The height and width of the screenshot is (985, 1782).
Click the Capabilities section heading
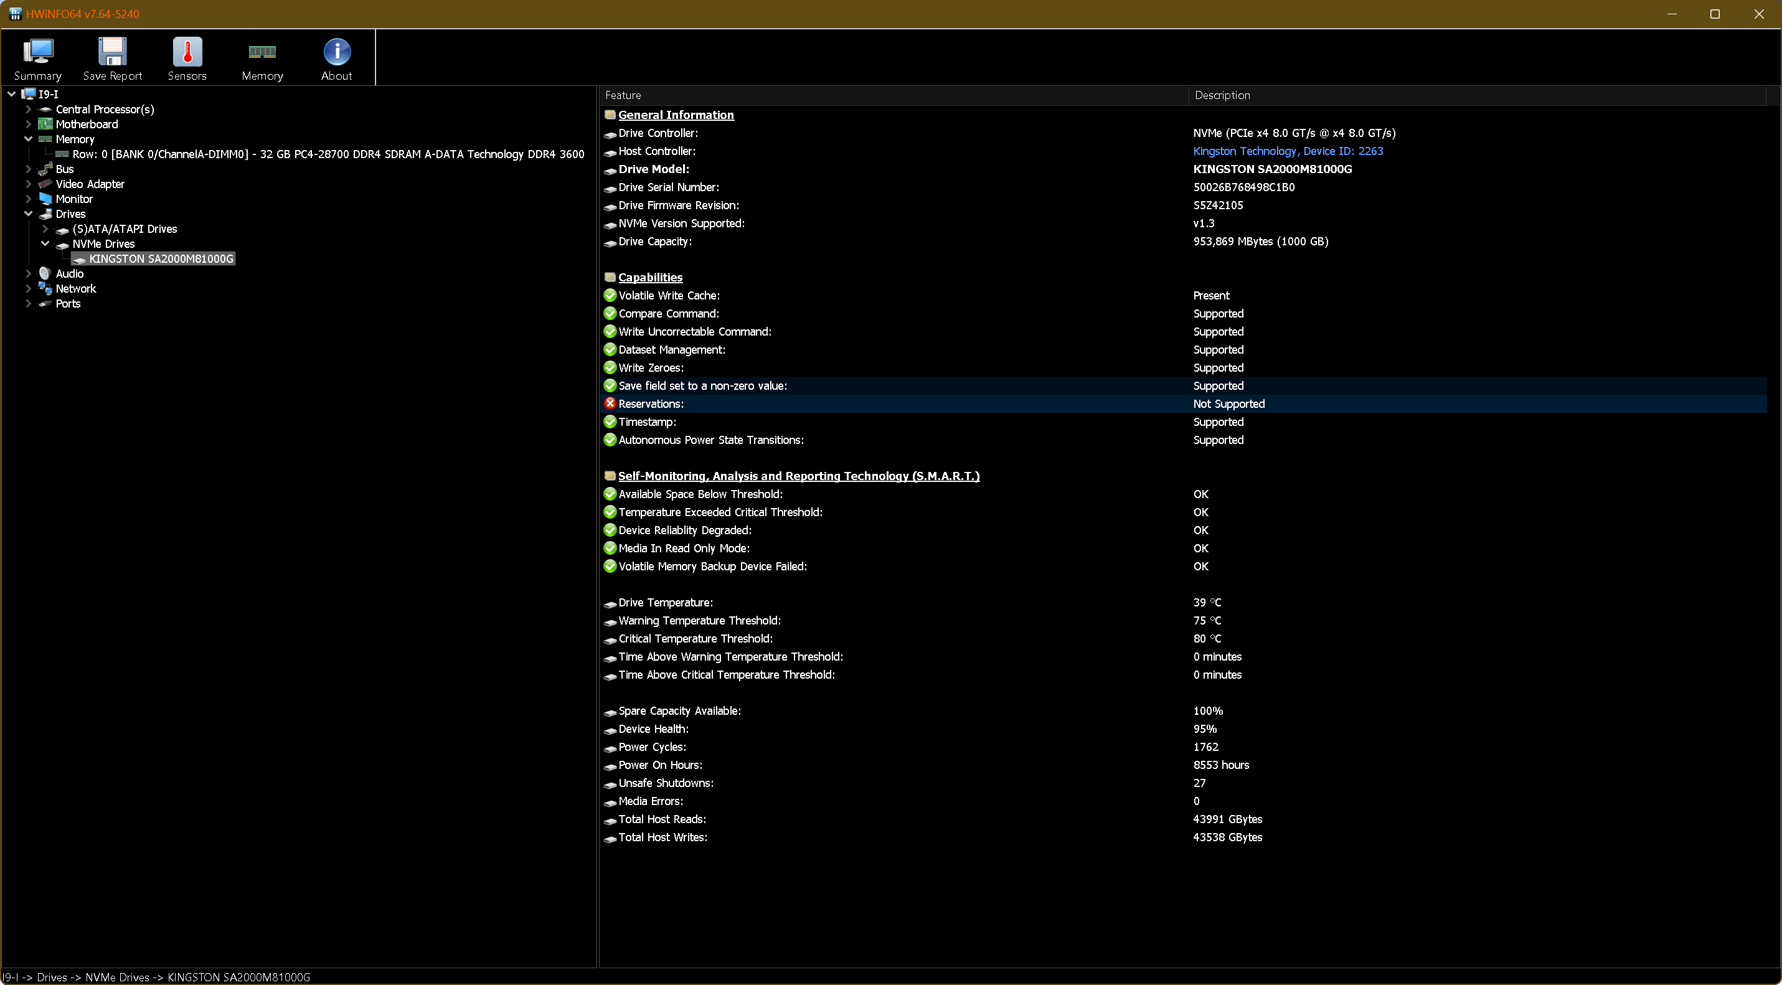tap(650, 277)
